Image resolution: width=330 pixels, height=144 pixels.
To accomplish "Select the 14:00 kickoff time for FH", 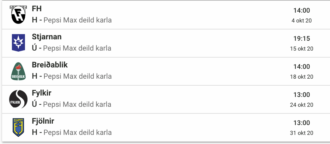I will 301,11.
